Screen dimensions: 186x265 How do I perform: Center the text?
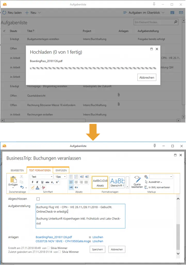pyautogui.click(x=76, y=182)
